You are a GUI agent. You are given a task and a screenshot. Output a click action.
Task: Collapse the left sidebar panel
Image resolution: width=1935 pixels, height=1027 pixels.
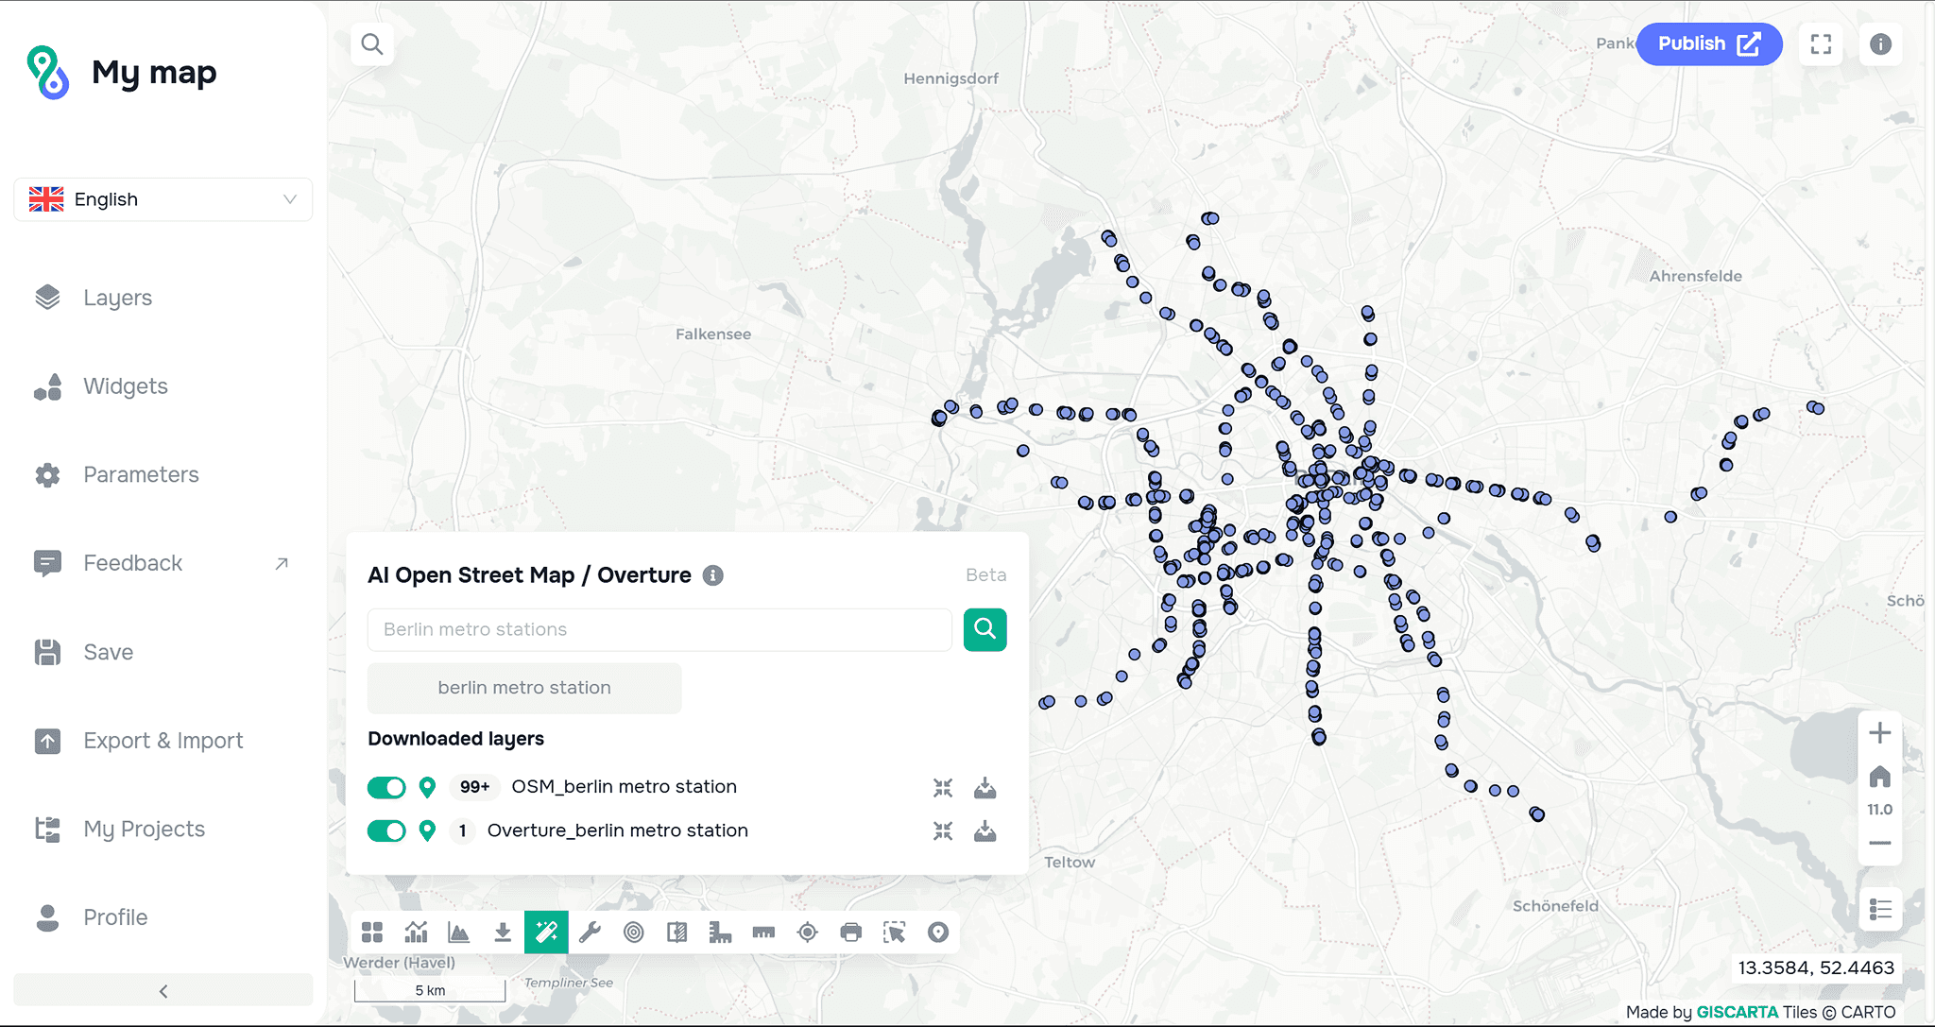(163, 990)
